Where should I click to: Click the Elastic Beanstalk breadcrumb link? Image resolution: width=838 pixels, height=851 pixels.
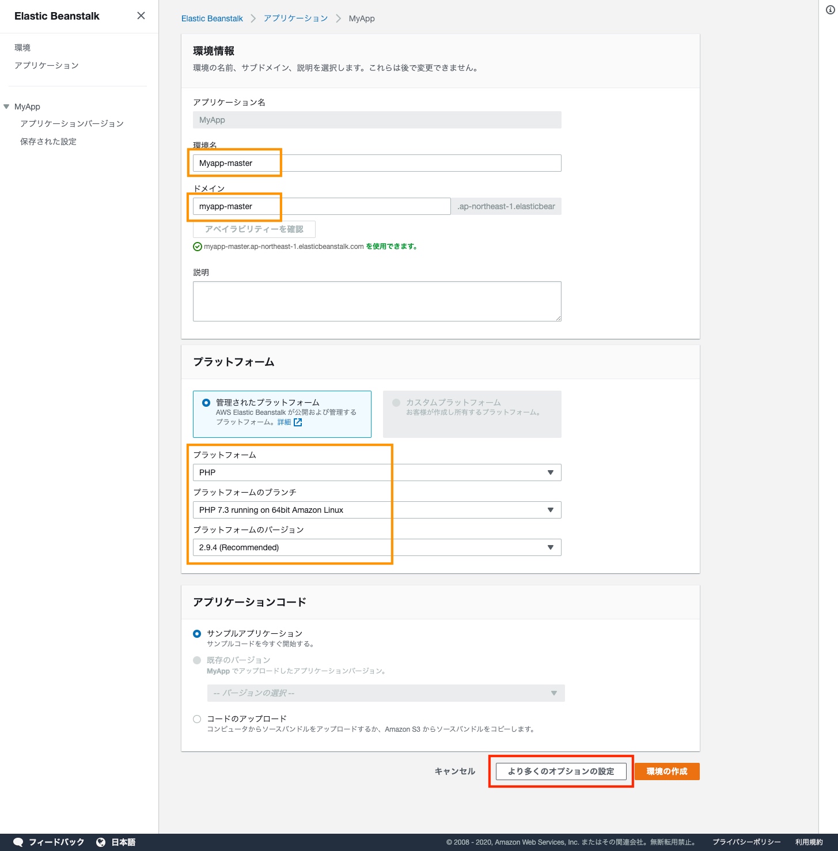pyautogui.click(x=212, y=18)
